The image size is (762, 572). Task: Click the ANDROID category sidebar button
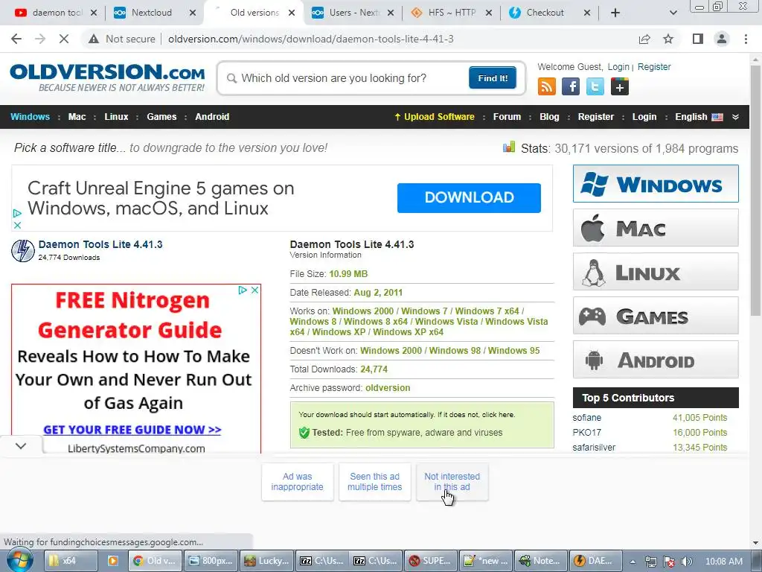656,360
